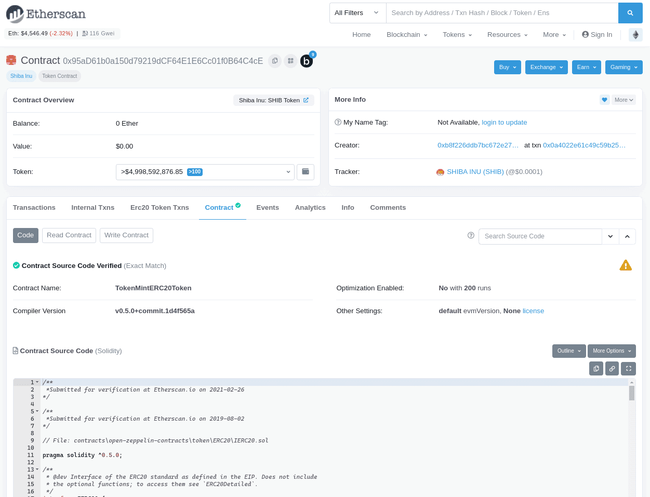The image size is (650, 497).
Task: Click the SHIBA INU token logo in Tracker
Action: [x=441, y=172]
